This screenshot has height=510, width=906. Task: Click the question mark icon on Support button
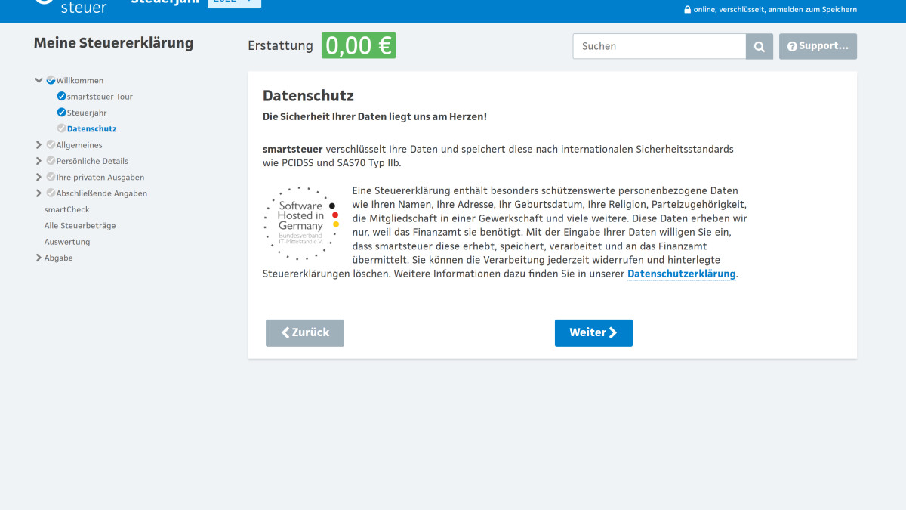pos(792,46)
